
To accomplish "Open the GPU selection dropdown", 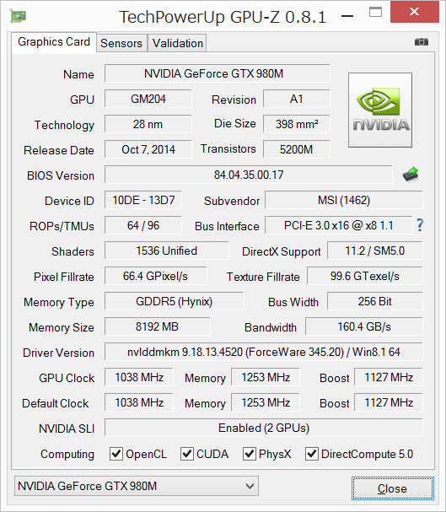I will click(x=137, y=486).
